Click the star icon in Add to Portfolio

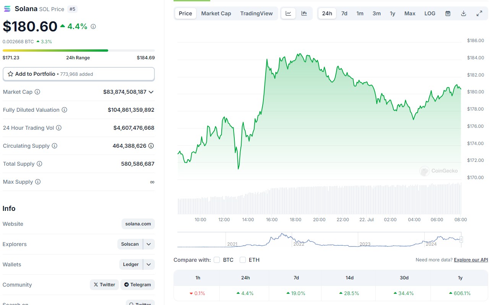(x=11, y=74)
